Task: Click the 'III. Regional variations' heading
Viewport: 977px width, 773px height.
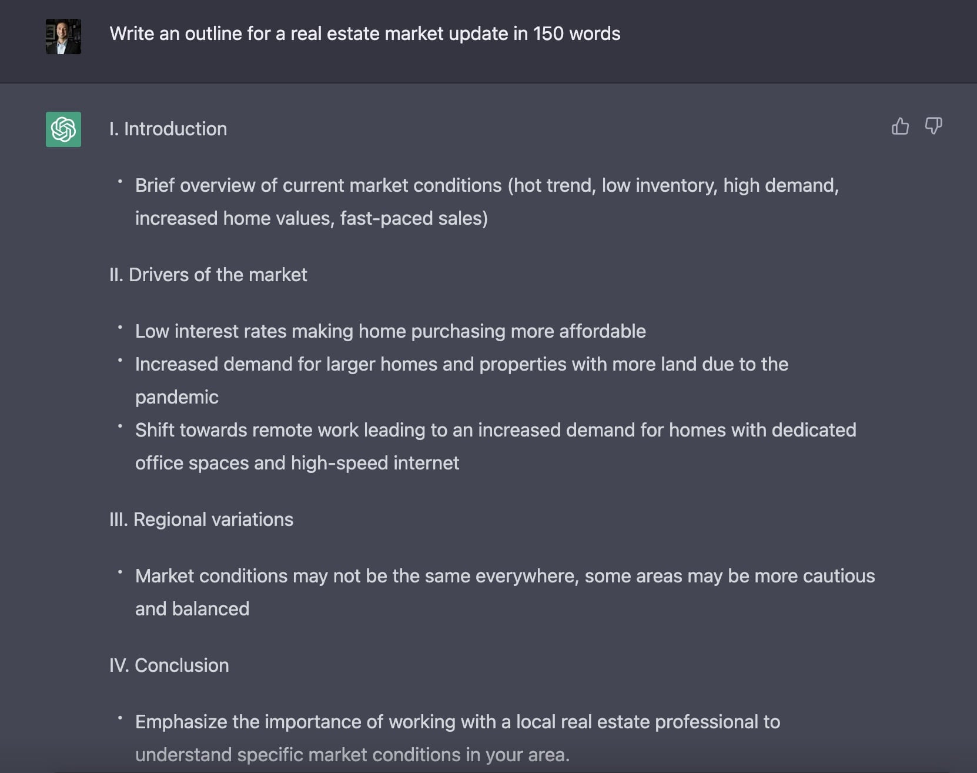Action: point(201,519)
